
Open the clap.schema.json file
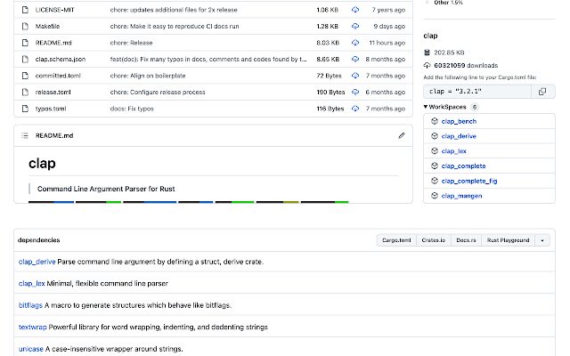click(61, 59)
